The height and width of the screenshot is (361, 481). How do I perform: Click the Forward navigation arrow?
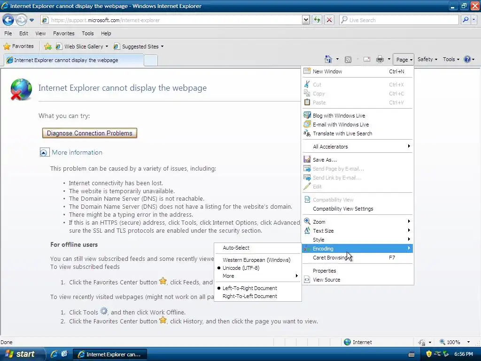point(21,20)
